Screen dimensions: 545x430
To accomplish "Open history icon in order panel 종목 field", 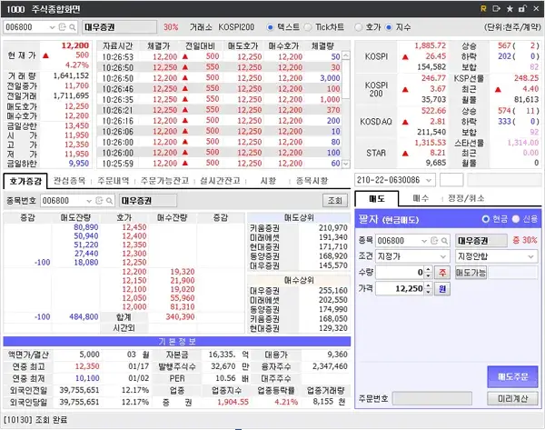I will click(434, 241).
